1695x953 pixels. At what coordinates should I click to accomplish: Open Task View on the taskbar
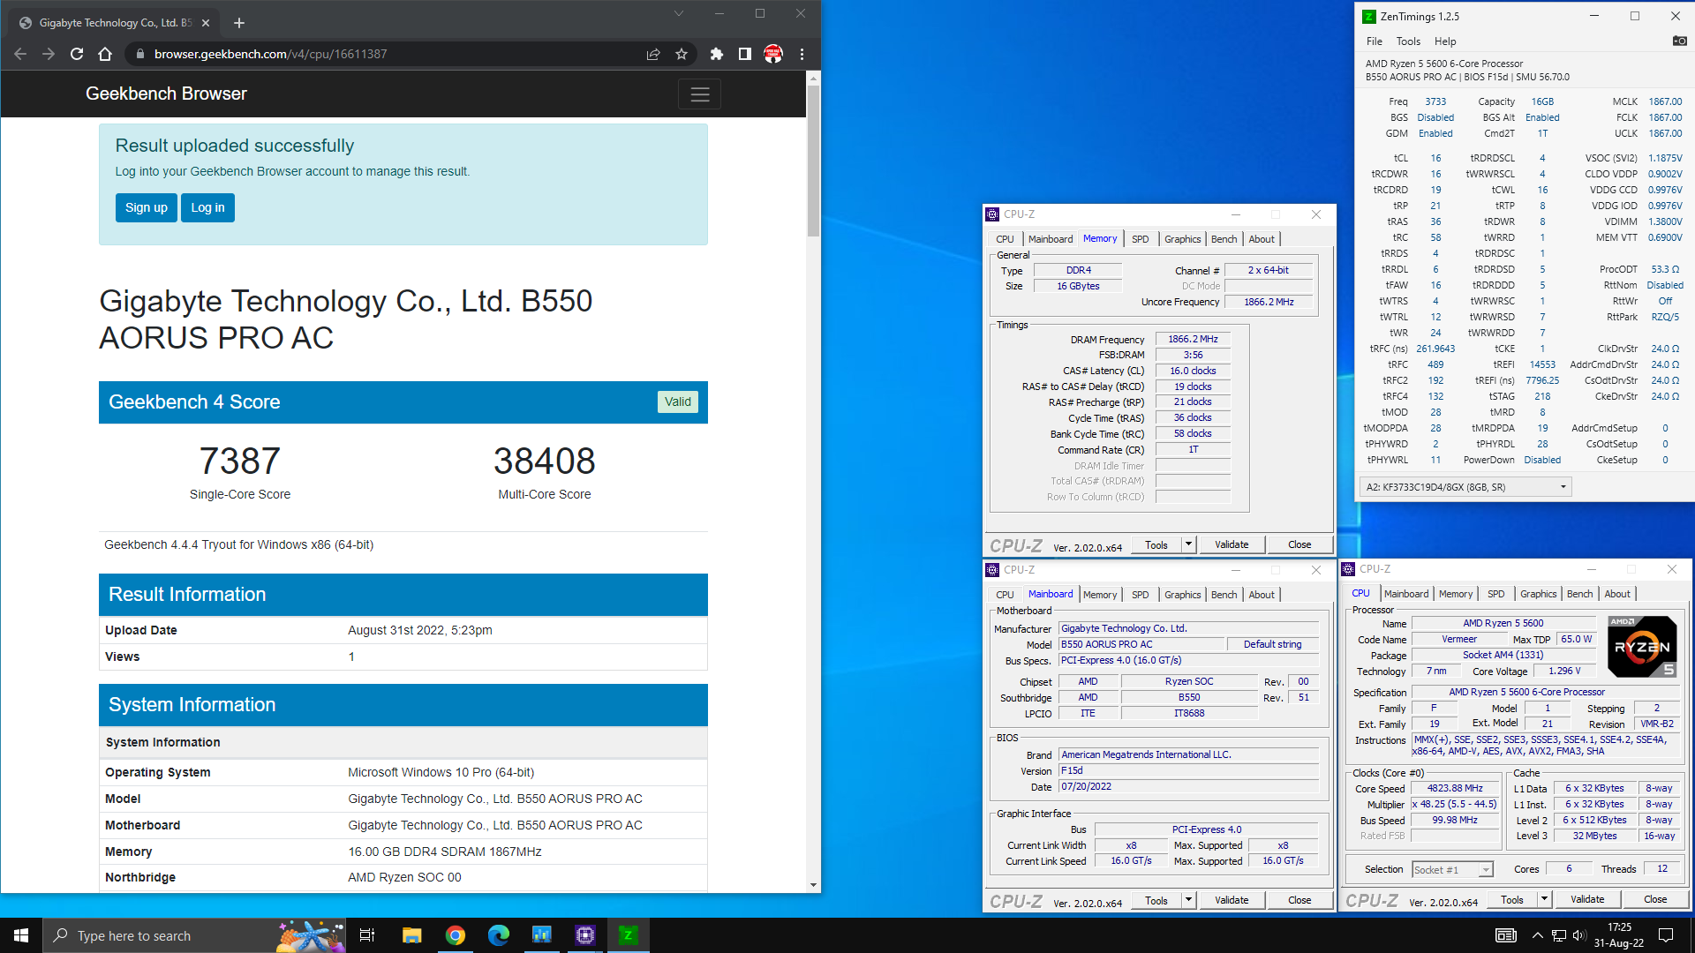pyautogui.click(x=367, y=935)
